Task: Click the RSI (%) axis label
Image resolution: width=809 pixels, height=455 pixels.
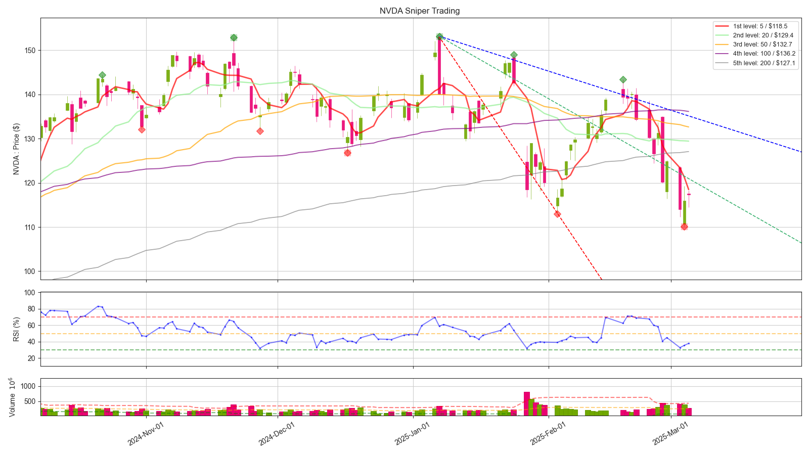Action: (x=16, y=329)
